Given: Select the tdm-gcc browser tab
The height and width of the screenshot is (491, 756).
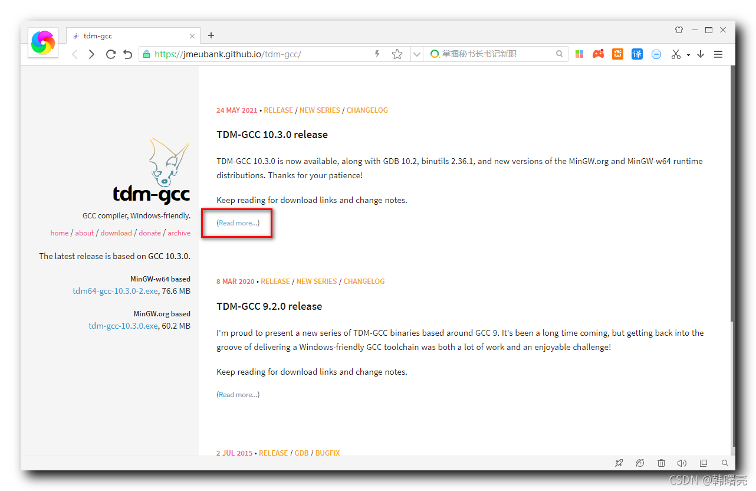Looking at the screenshot, I should click(x=132, y=36).
